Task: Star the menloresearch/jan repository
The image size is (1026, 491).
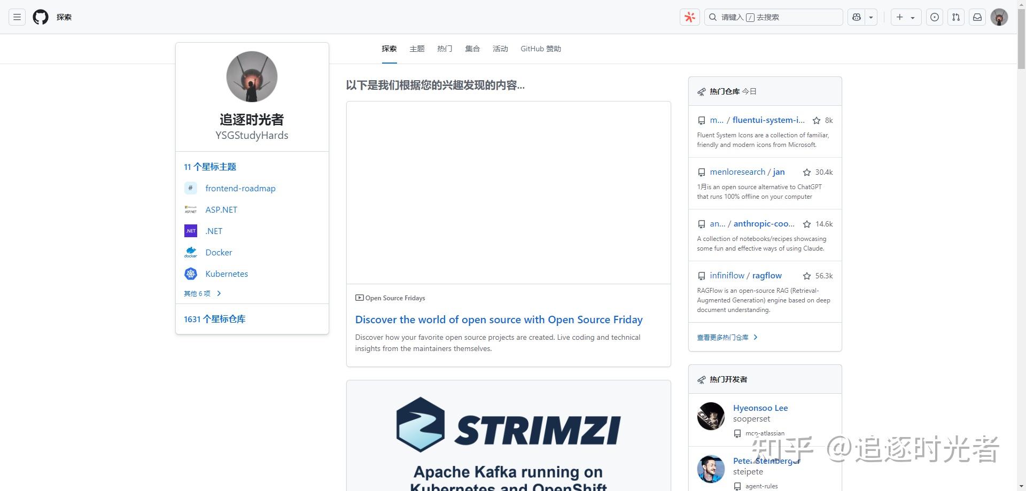Action: point(806,172)
